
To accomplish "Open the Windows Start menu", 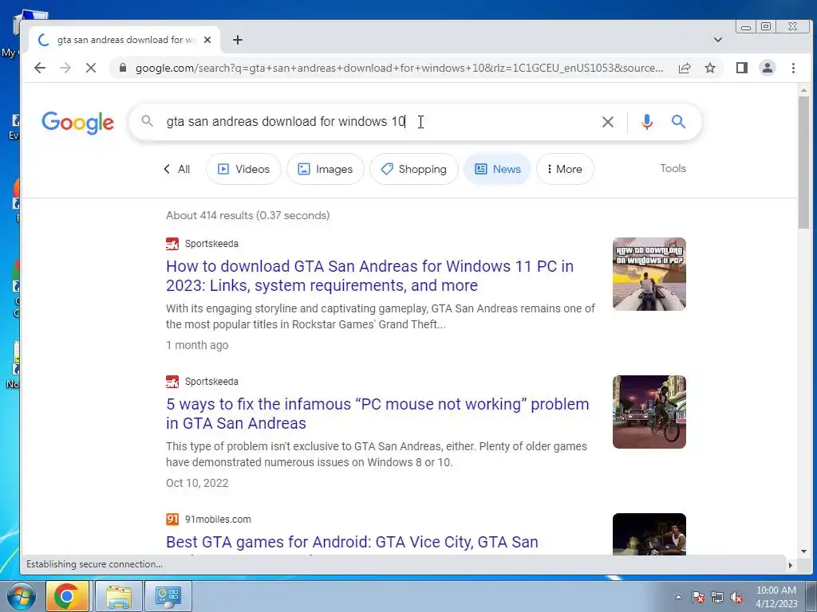I will coord(21,596).
